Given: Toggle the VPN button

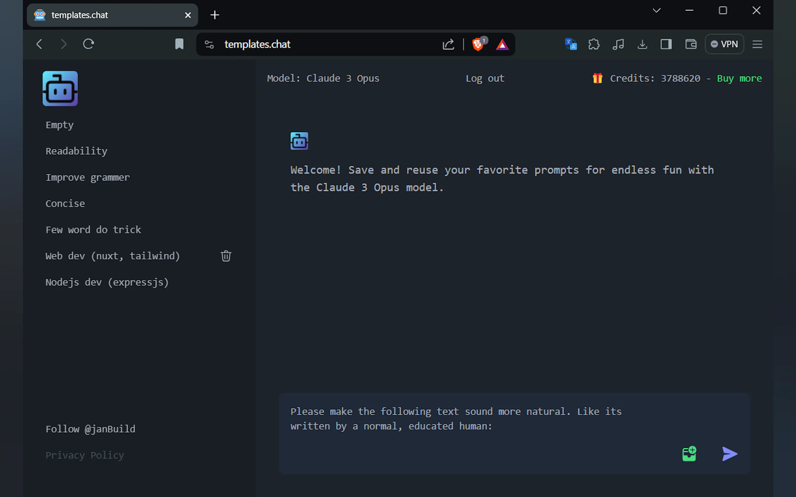Looking at the screenshot, I should (x=724, y=44).
